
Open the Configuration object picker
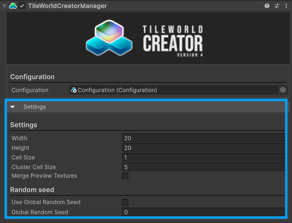coord(283,90)
